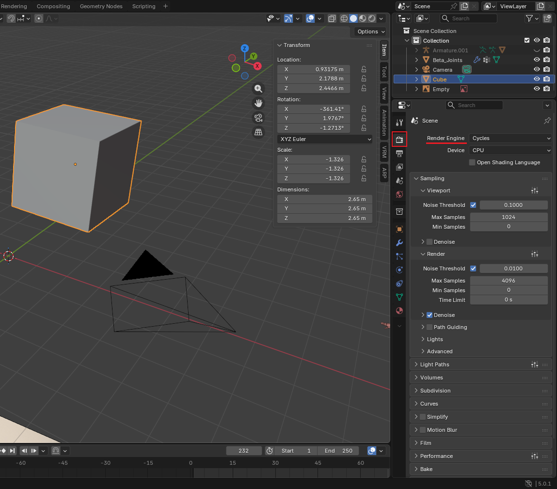Select the Camera object in outliner
This screenshot has width=557, height=489.
click(x=442, y=70)
